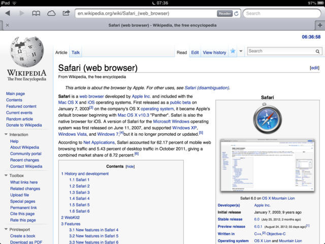This screenshot has height=244, width=325.
Task: Hide the Contents table
Action: pyautogui.click(x=130, y=166)
